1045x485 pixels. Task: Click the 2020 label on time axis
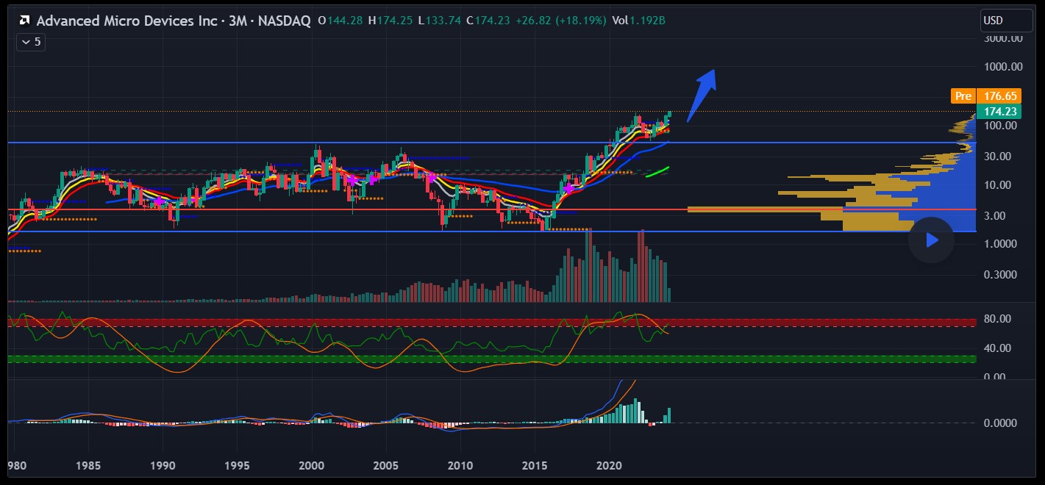pos(608,465)
